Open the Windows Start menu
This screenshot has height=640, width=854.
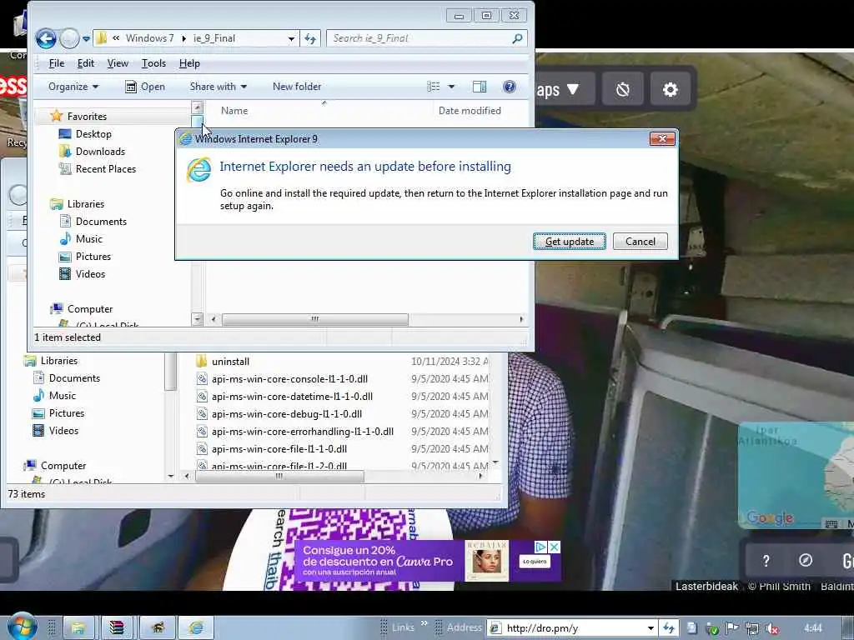[x=23, y=627]
